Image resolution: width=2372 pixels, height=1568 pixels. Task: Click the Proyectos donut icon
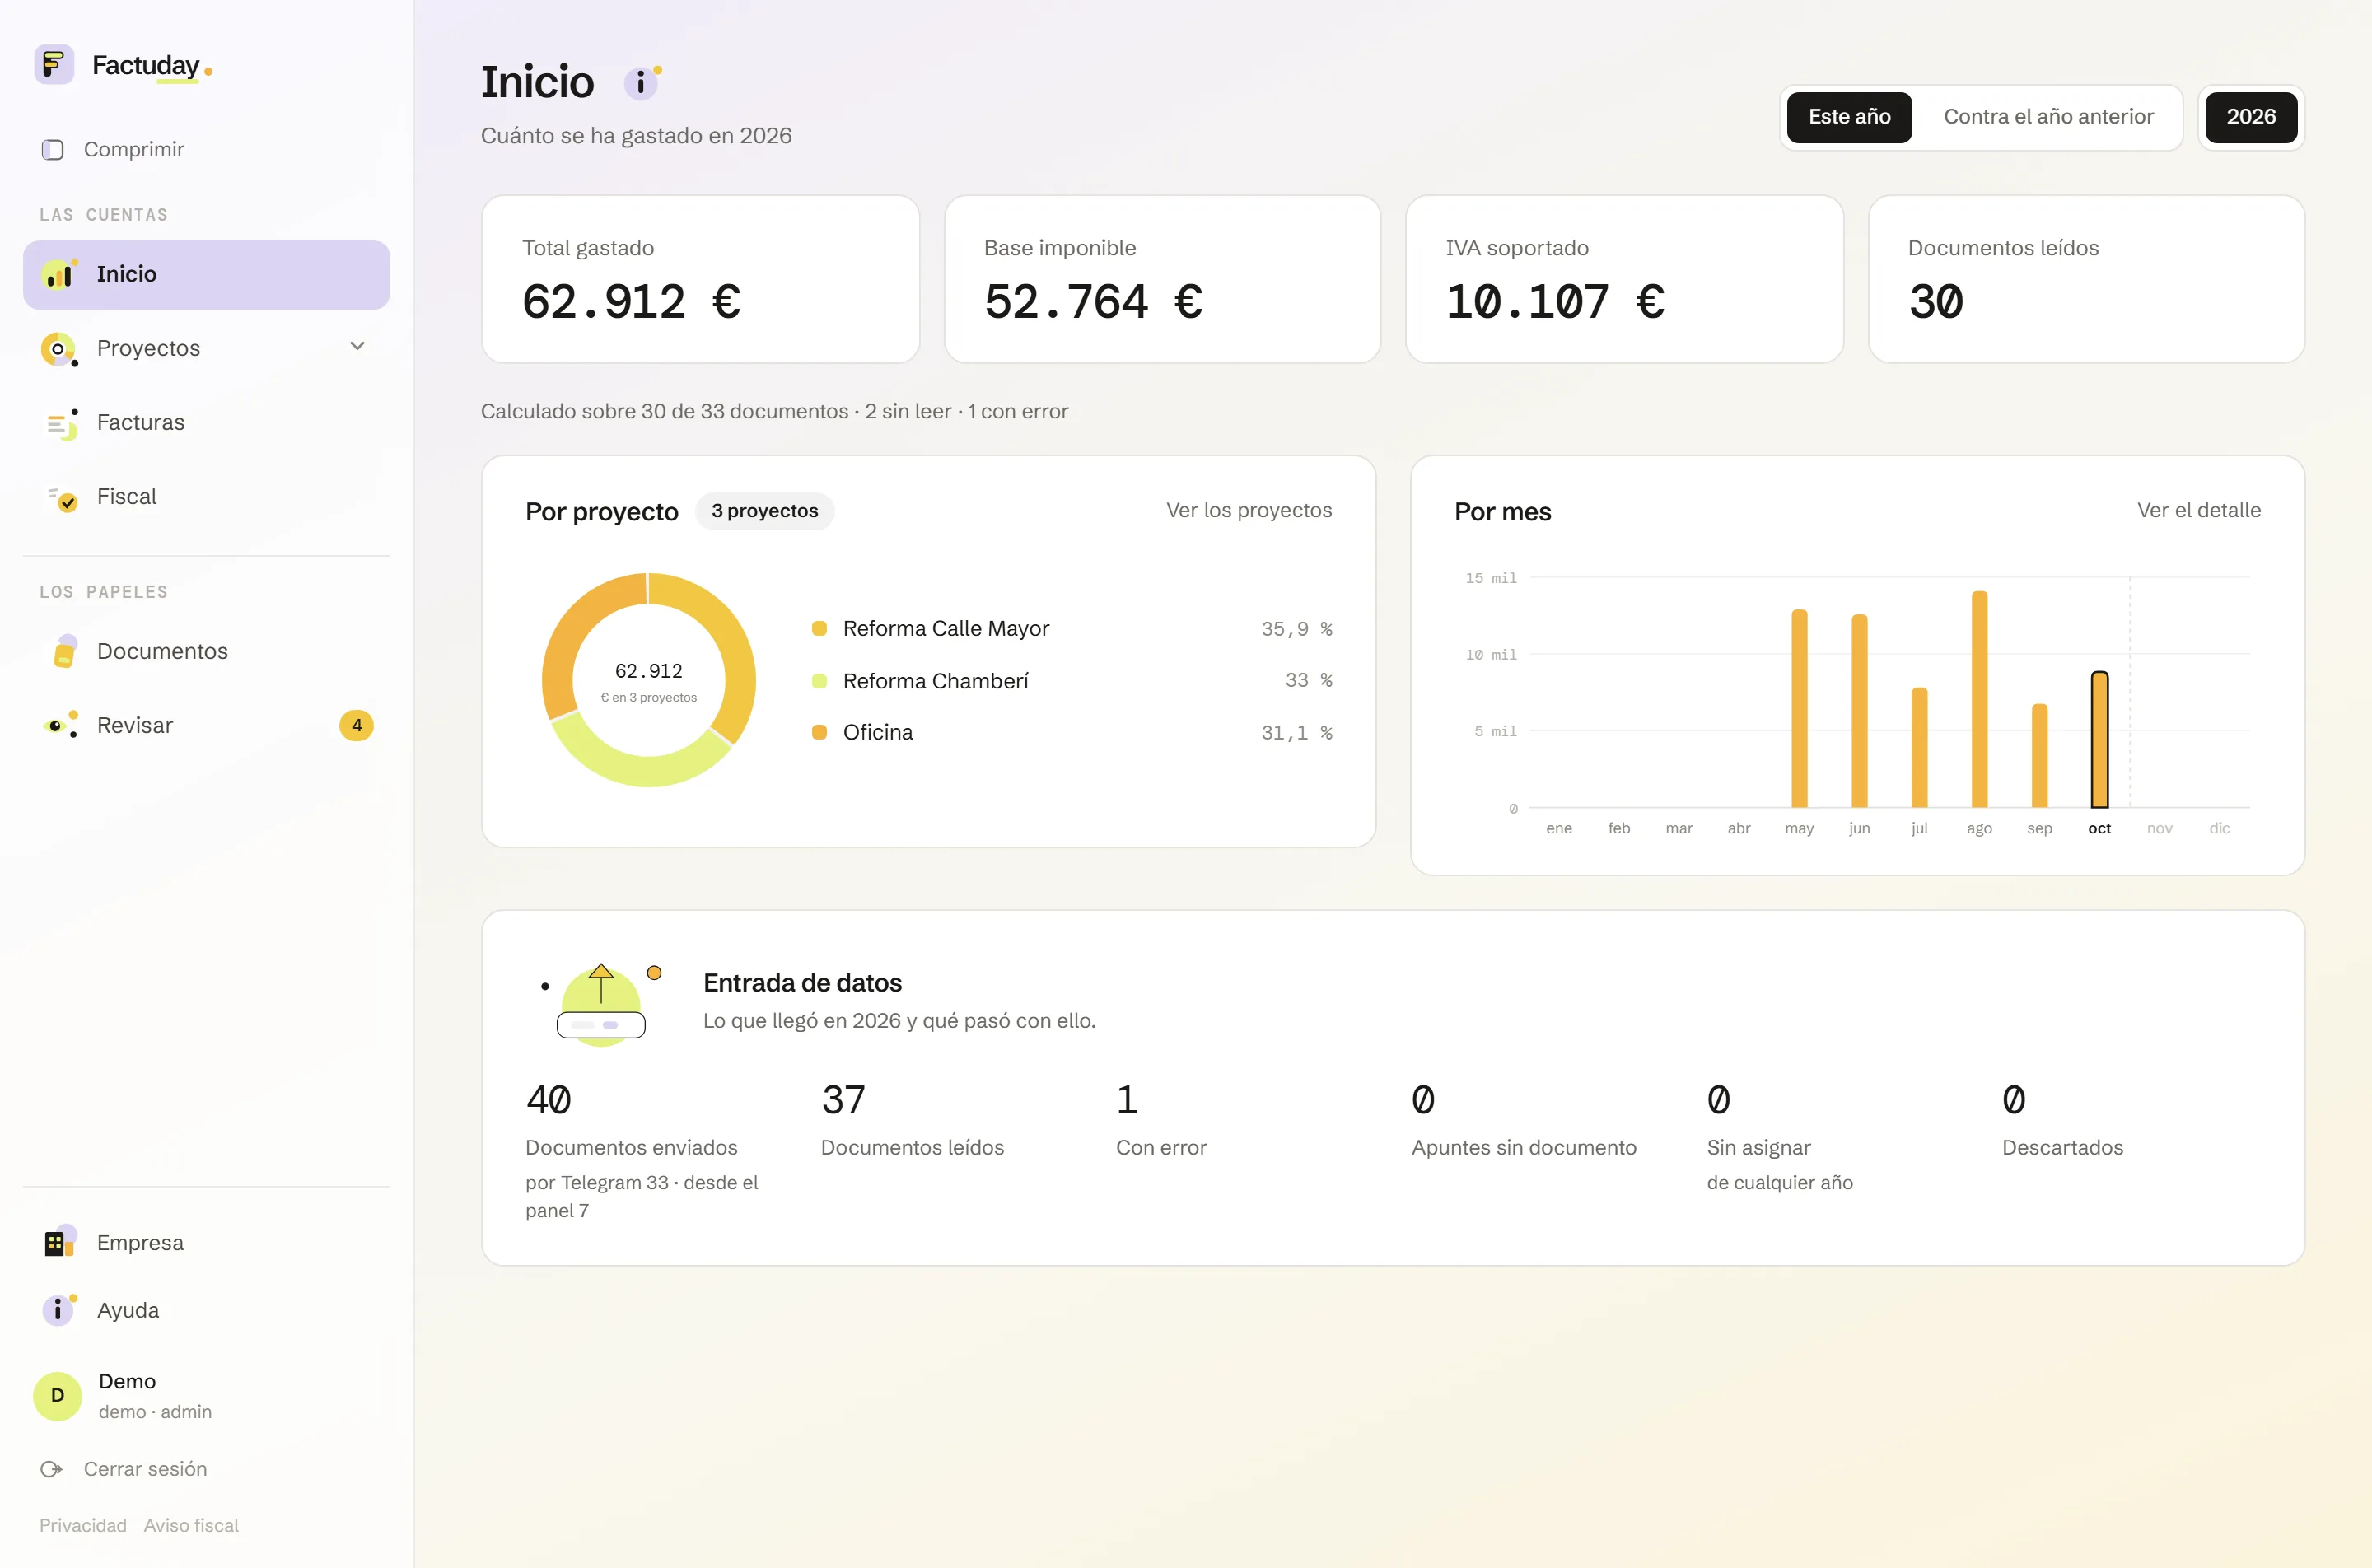click(59, 349)
